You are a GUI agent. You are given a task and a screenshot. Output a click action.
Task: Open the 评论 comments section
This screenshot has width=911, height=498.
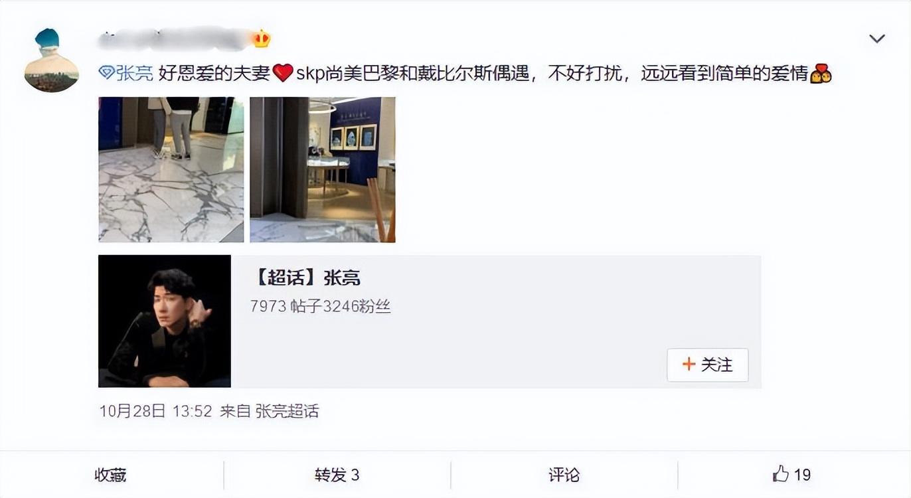point(564,475)
